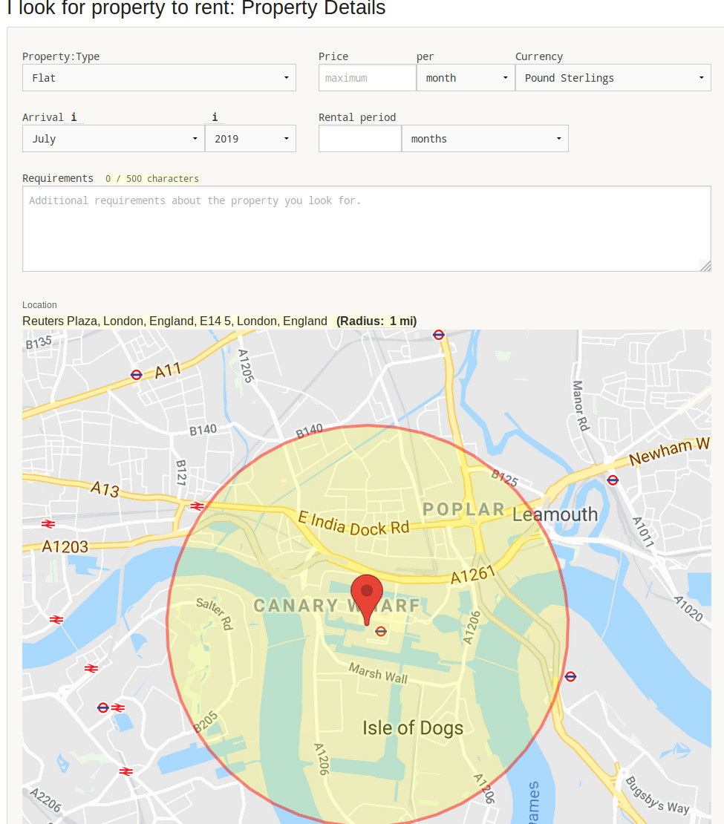Click the Isle of Dogs map label
This screenshot has width=724, height=824.
tap(413, 727)
